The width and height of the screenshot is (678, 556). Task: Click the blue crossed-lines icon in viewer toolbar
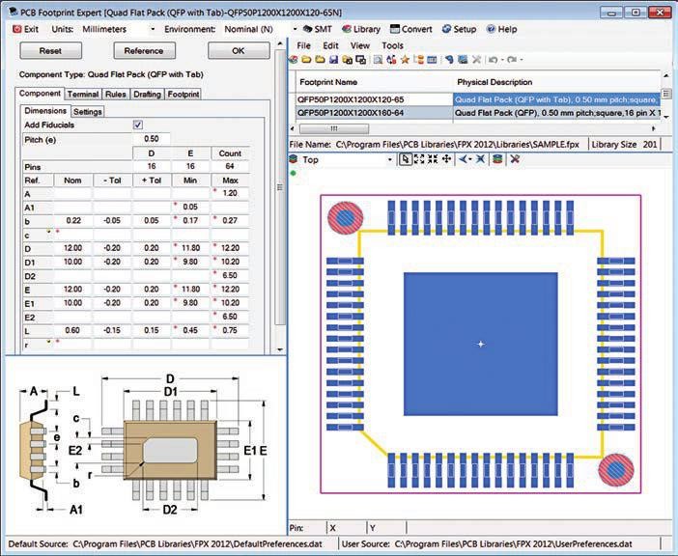(x=480, y=159)
